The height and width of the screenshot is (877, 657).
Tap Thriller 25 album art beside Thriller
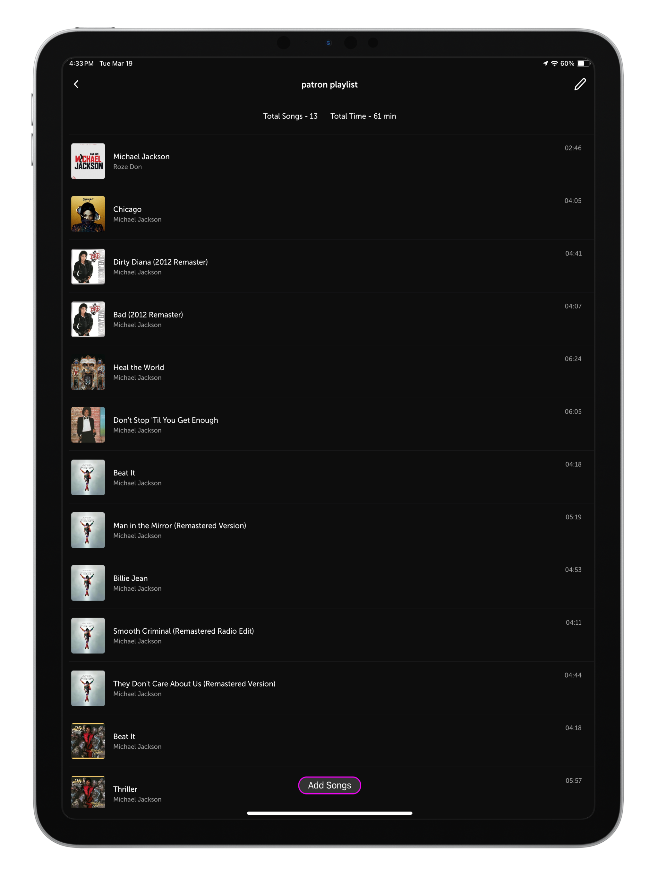[x=88, y=792]
